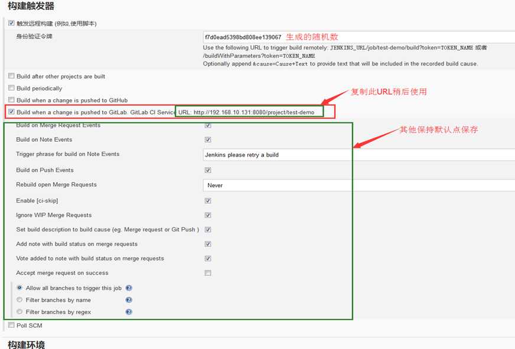The image size is (515, 349).
Task: Click the 身份验证令牌 label
Action: pyautogui.click(x=34, y=36)
